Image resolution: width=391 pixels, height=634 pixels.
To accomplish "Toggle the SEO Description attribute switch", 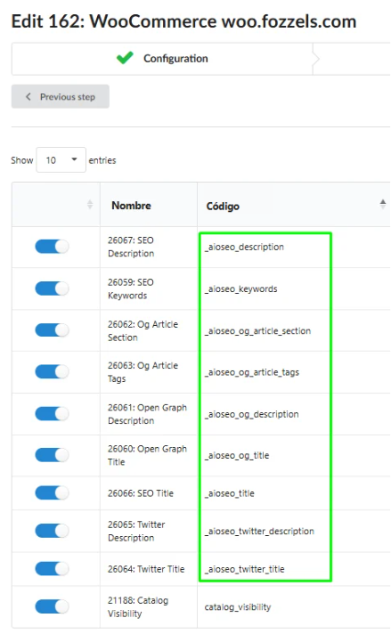I will [52, 247].
